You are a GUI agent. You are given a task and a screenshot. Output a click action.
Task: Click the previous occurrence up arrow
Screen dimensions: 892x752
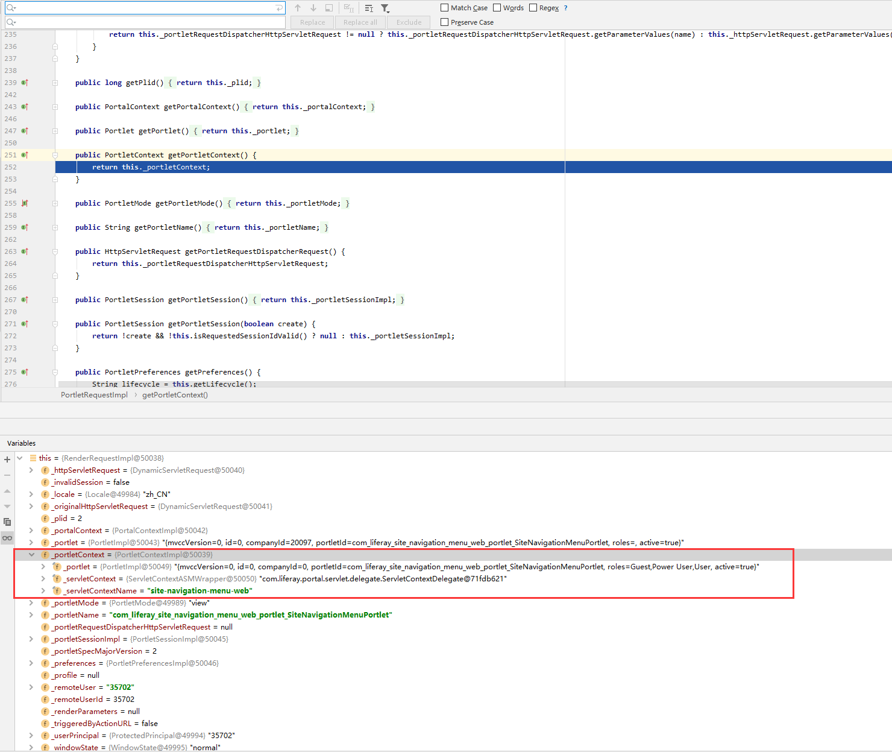tap(298, 8)
